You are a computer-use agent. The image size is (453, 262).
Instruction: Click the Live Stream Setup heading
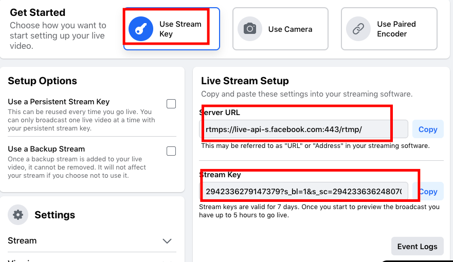pos(245,81)
